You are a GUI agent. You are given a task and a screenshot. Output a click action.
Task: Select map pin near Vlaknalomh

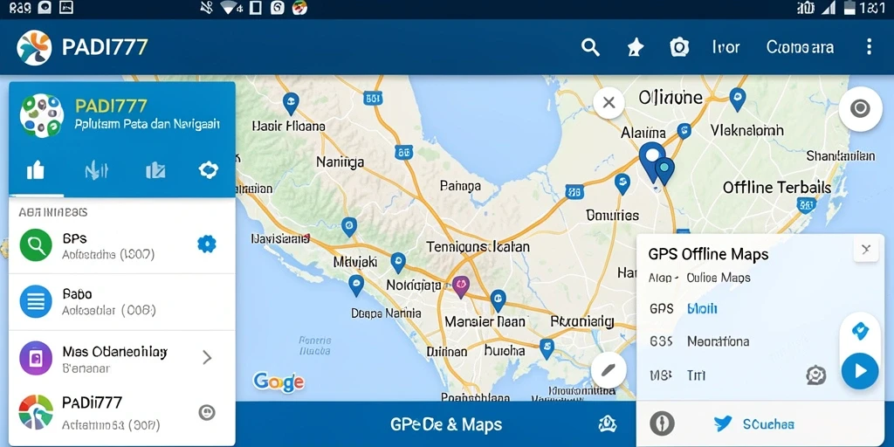click(737, 100)
